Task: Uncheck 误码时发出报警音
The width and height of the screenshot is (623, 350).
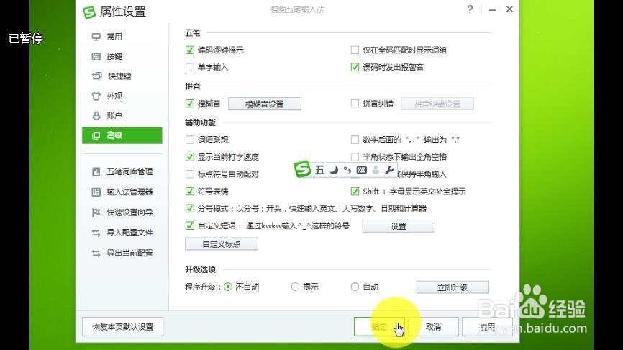Action: tap(355, 67)
